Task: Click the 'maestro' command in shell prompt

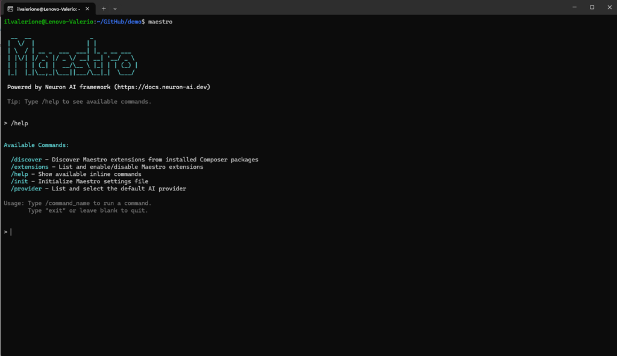Action: 160,22
